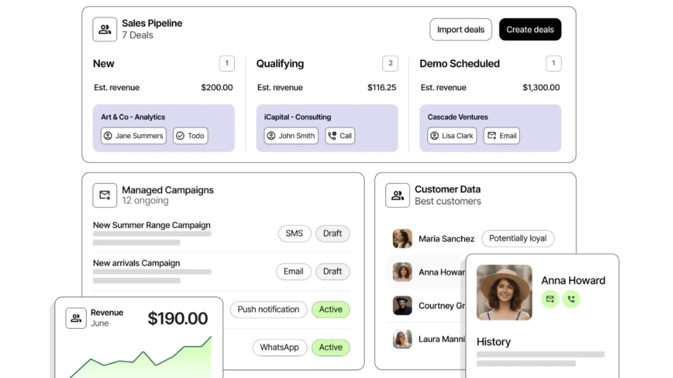Click the Potentially loyal tag for Maria Sanchez

tap(518, 239)
